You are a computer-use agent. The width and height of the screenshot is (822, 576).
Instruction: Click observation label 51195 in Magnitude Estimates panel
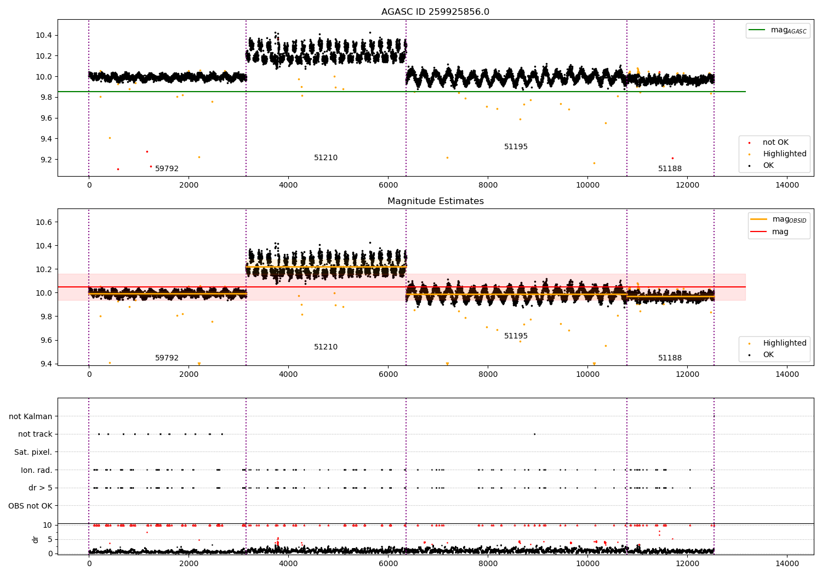coord(516,336)
